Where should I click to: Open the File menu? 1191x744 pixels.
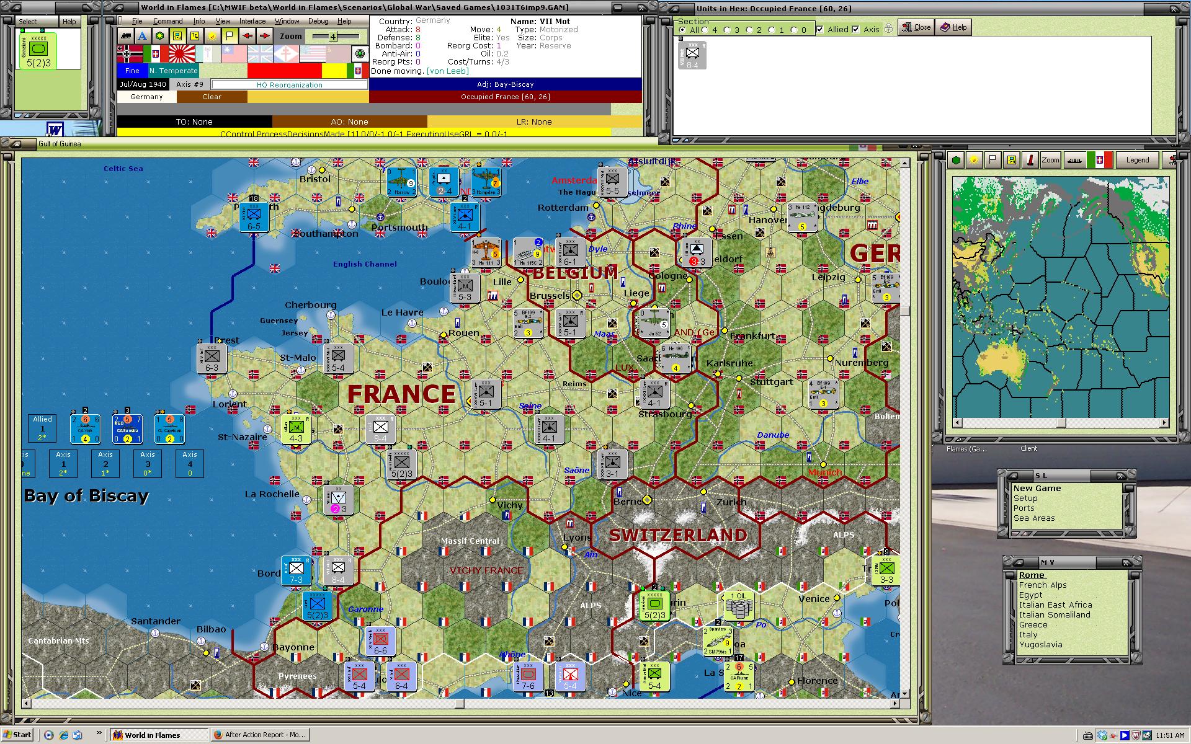pyautogui.click(x=137, y=21)
